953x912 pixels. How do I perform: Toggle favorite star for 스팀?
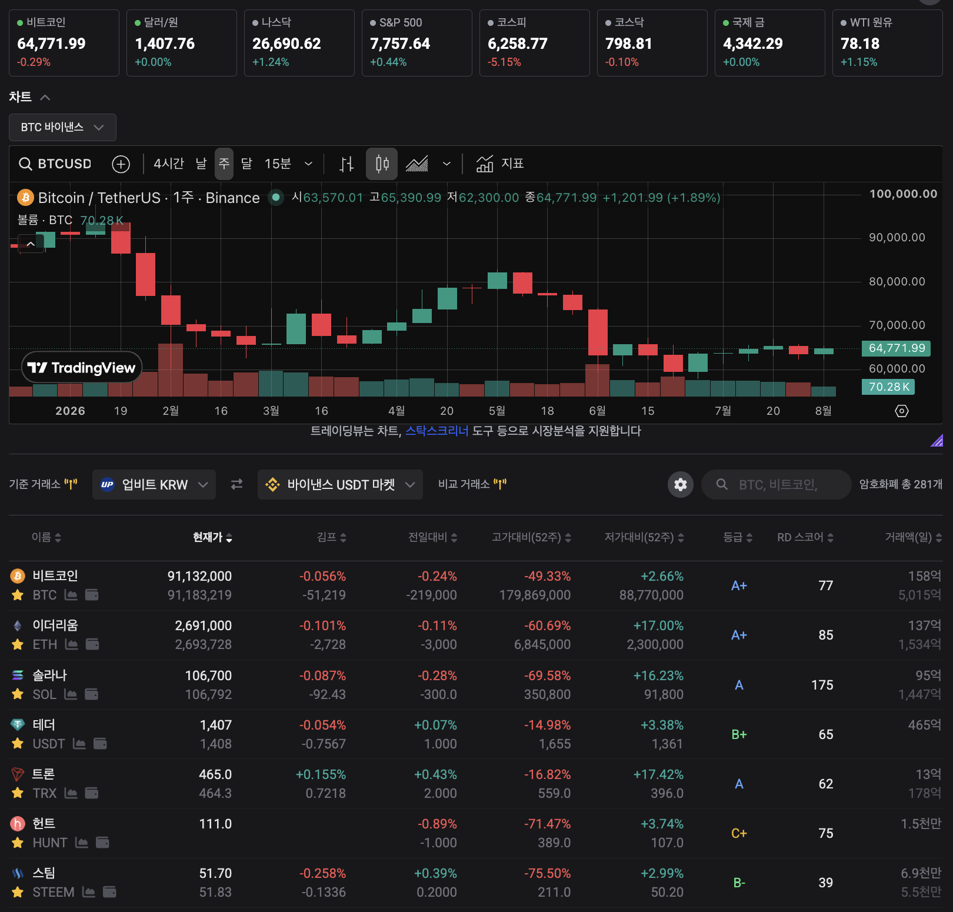coord(18,892)
